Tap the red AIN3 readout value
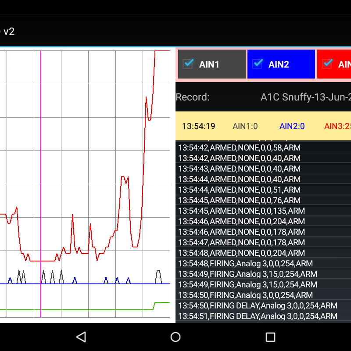Viewport: 351px width, 351px height. (x=337, y=126)
